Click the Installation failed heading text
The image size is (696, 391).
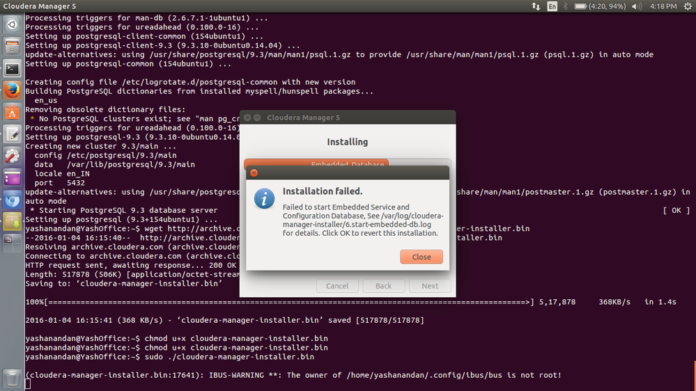[x=323, y=191]
